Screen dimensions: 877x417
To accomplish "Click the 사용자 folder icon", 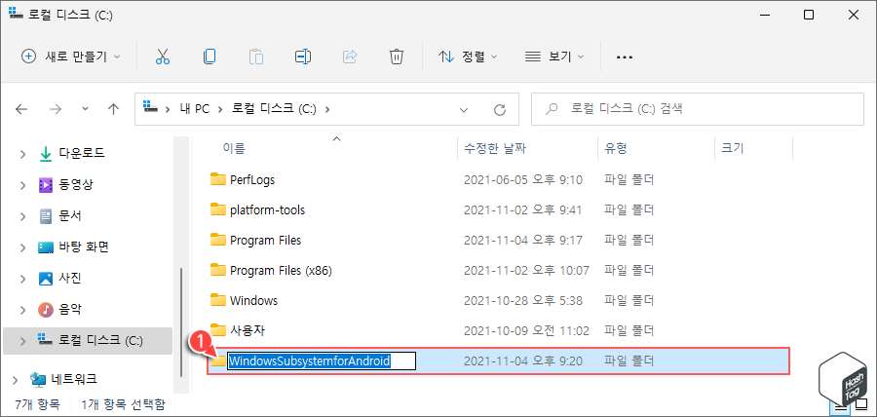I will pos(217,330).
